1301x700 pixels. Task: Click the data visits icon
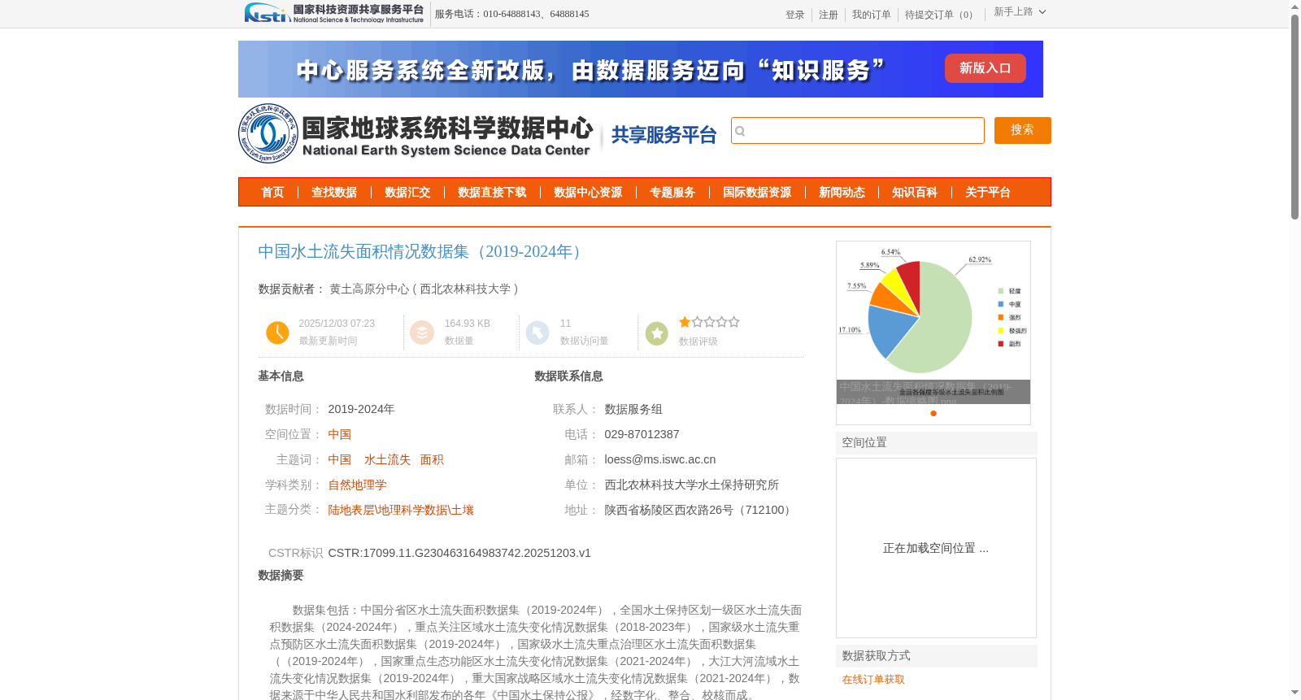point(537,333)
